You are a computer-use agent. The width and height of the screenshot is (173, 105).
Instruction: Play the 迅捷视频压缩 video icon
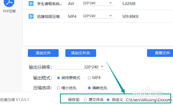(31, 16)
